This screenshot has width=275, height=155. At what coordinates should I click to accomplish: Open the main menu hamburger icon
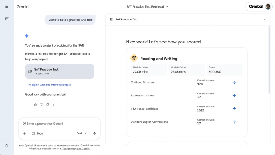point(6,6)
